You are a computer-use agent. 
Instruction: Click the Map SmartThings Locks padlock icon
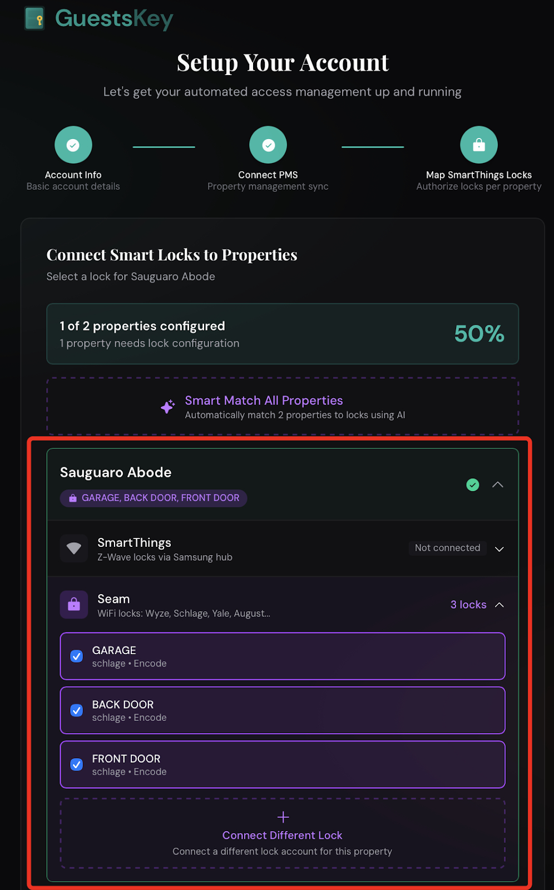click(478, 144)
